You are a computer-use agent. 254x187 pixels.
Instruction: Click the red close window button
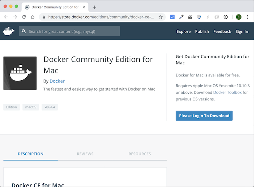pyautogui.click(x=5, y=6)
